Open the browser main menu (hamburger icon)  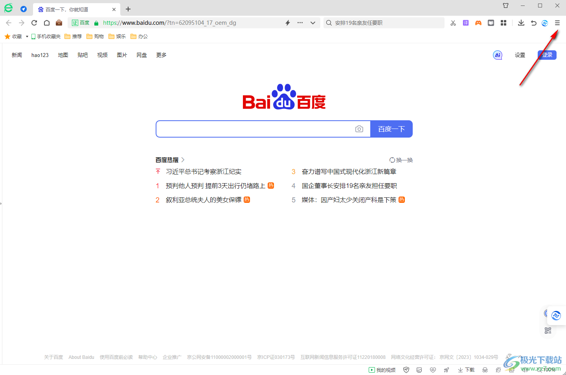point(557,23)
